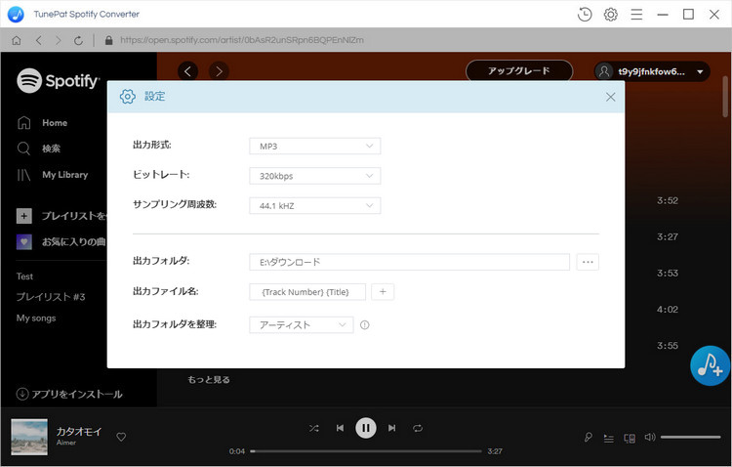Screen dimensions: 732x467
Task: Skip to next track
Action: [x=392, y=428]
